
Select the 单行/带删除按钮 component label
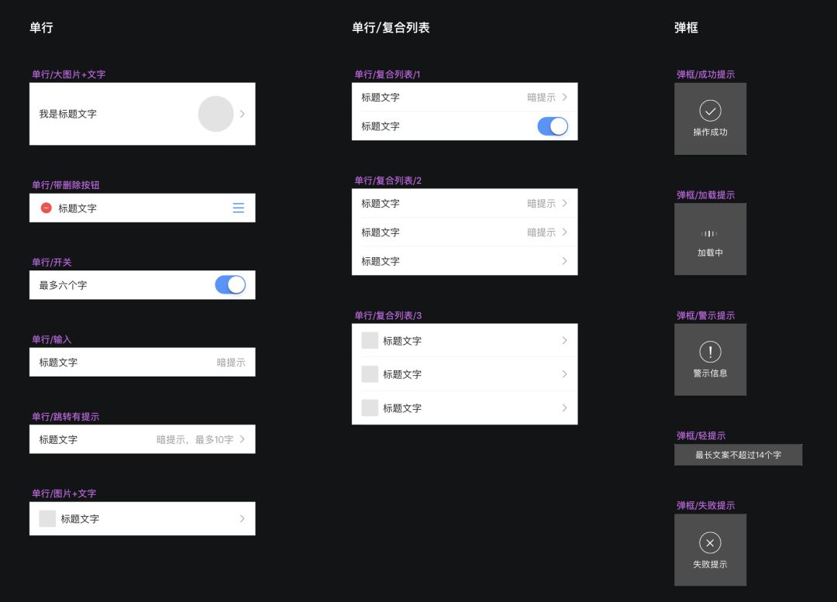[66, 185]
